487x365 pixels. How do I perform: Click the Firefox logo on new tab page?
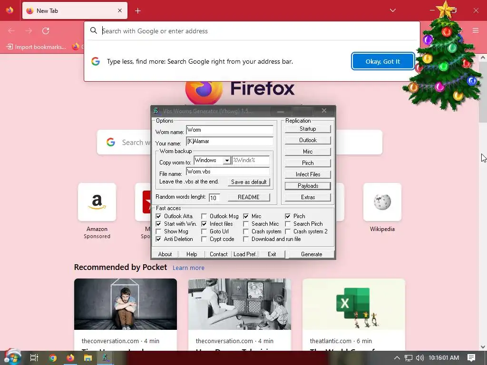[204, 92]
